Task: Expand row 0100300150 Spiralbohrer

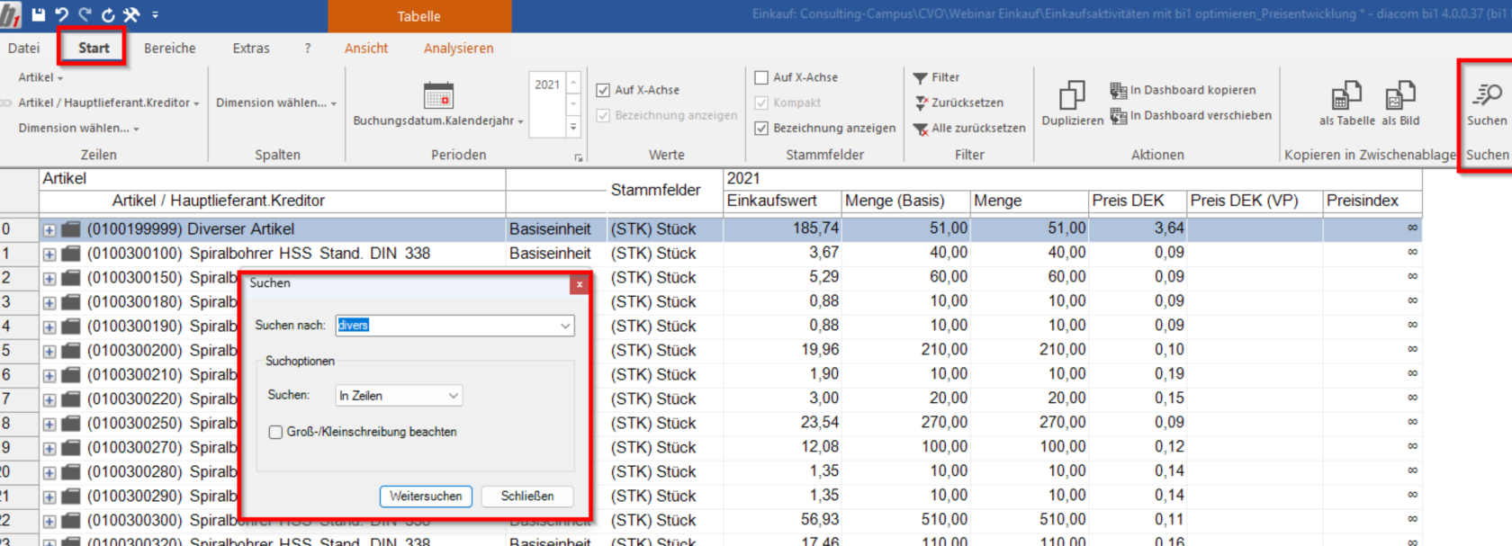Action: pyautogui.click(x=49, y=279)
